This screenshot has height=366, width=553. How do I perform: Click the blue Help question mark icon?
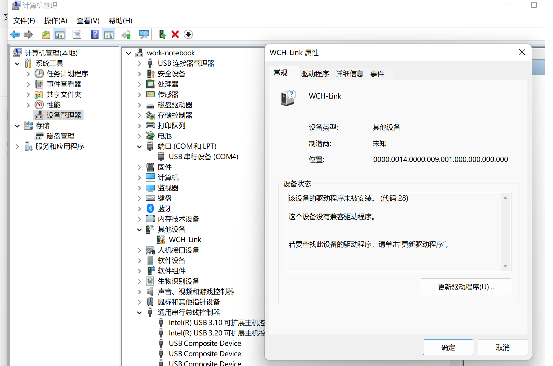[x=94, y=35]
